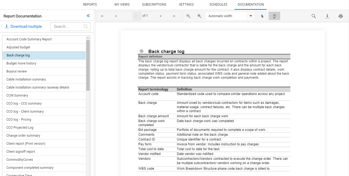Activate the hand pan tool
349x176 pixels.
click(274, 16)
